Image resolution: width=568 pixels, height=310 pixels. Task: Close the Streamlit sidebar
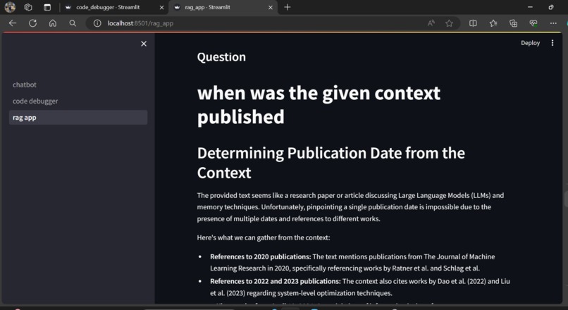144,44
